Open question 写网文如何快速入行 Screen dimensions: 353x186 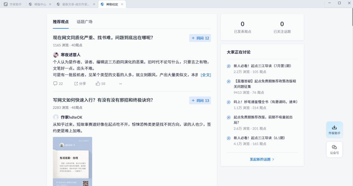[x=103, y=100]
